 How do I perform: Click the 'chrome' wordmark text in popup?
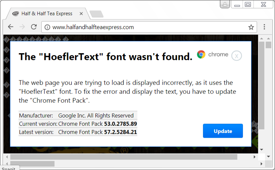[x=218, y=54]
